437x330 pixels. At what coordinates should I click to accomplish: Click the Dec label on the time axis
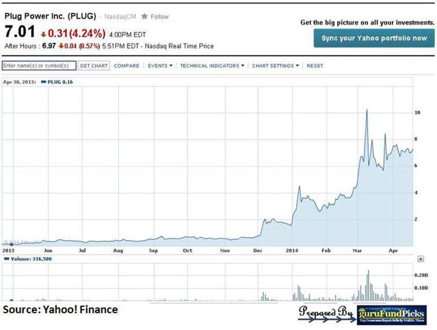[258, 250]
